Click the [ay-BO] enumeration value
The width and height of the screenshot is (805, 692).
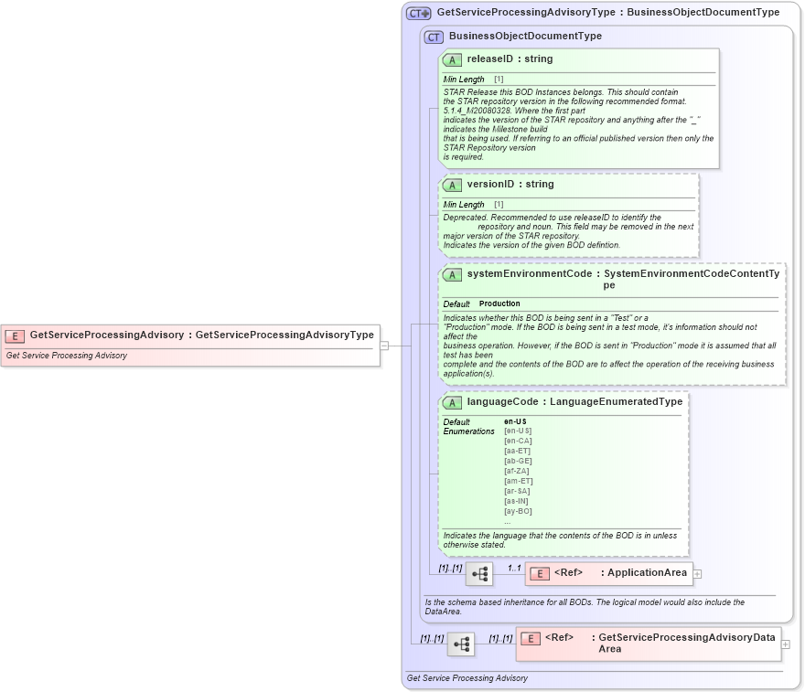point(518,511)
